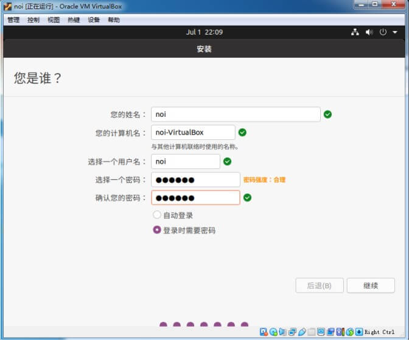The width and height of the screenshot is (409, 340).
Task: Click the green checkmark beside the computer name field
Action: pos(242,132)
